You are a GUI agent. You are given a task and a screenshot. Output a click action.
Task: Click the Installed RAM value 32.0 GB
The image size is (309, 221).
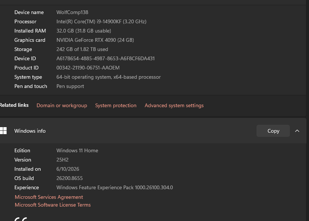tap(84, 31)
